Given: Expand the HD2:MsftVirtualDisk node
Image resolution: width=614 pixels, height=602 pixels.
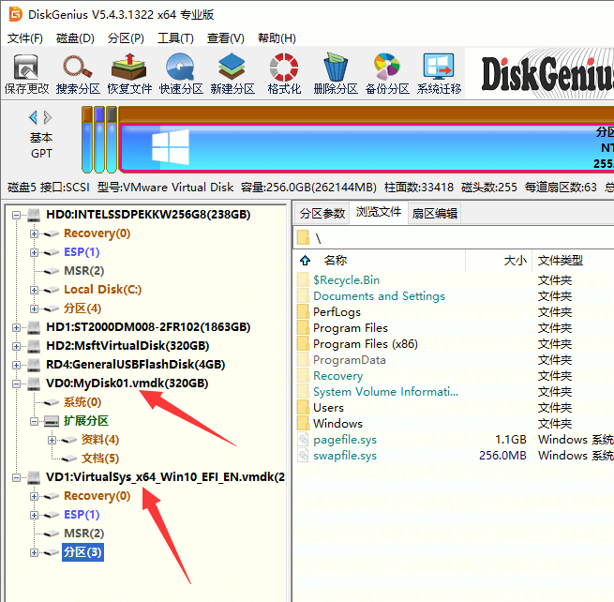Looking at the screenshot, I should [x=16, y=346].
